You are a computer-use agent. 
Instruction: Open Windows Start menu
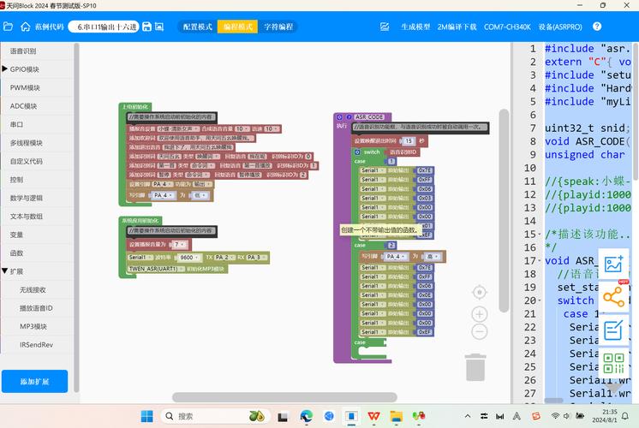click(x=146, y=416)
